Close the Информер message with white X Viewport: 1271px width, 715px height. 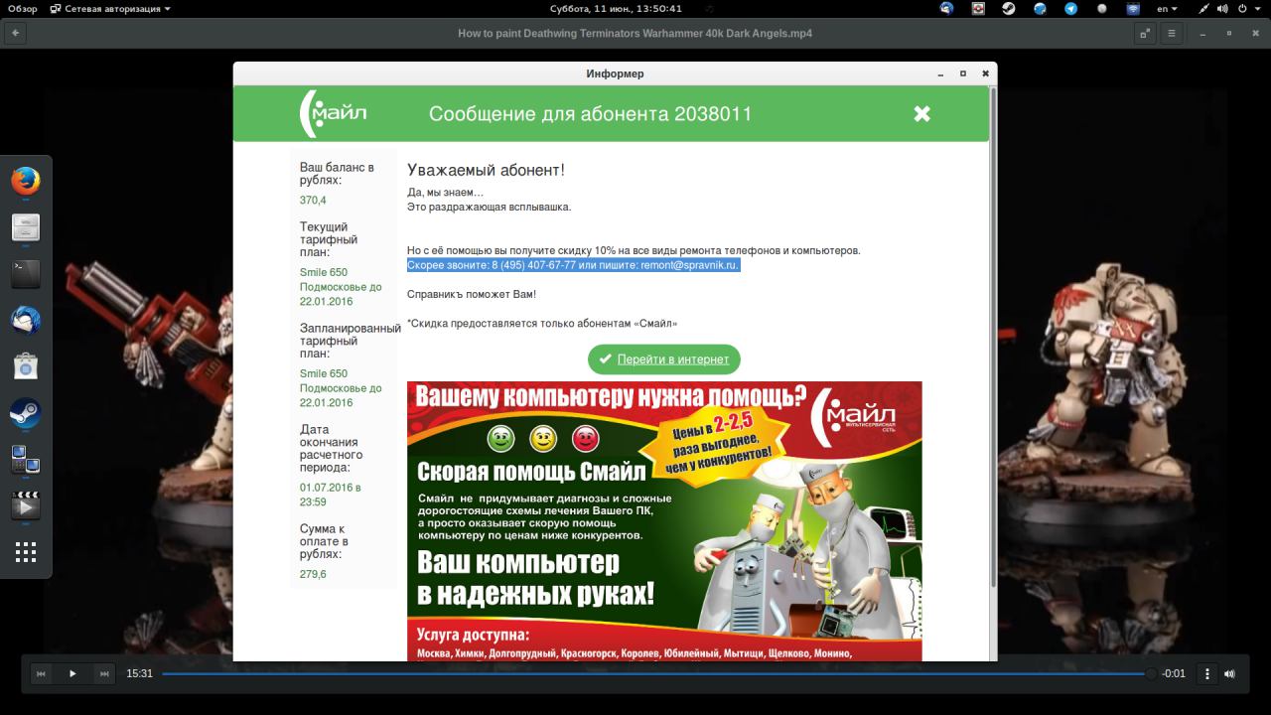point(921,113)
